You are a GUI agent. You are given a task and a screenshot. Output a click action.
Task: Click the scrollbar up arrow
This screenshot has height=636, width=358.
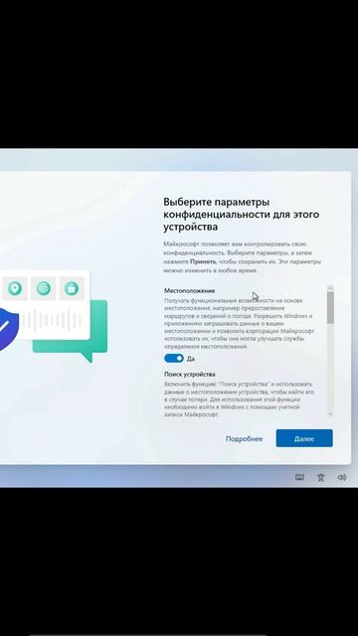330,288
